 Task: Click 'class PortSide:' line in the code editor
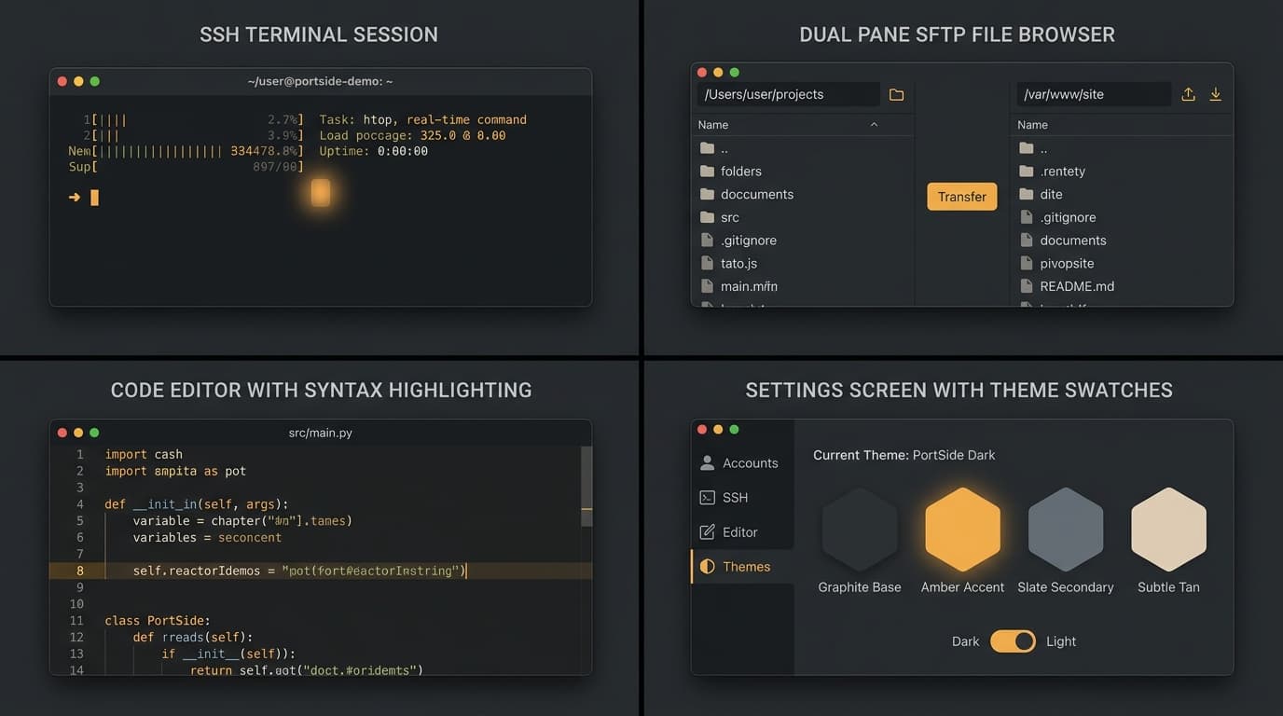(x=158, y=620)
